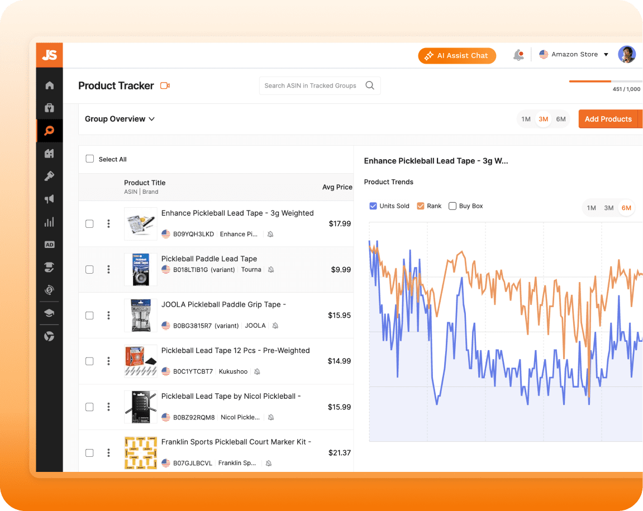Click the Kukushoo brand name
The image size is (643, 511).
click(234, 371)
